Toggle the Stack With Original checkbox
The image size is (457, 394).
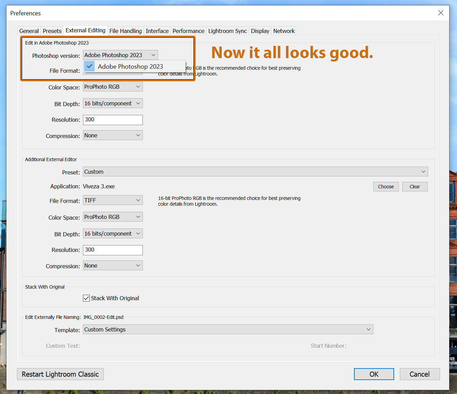pos(86,298)
